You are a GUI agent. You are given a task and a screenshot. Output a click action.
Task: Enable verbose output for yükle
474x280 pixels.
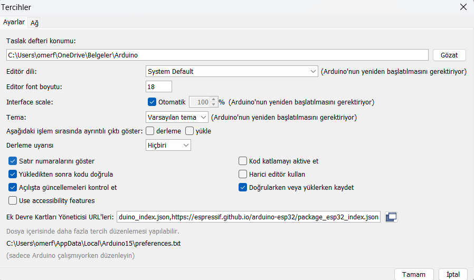point(189,131)
